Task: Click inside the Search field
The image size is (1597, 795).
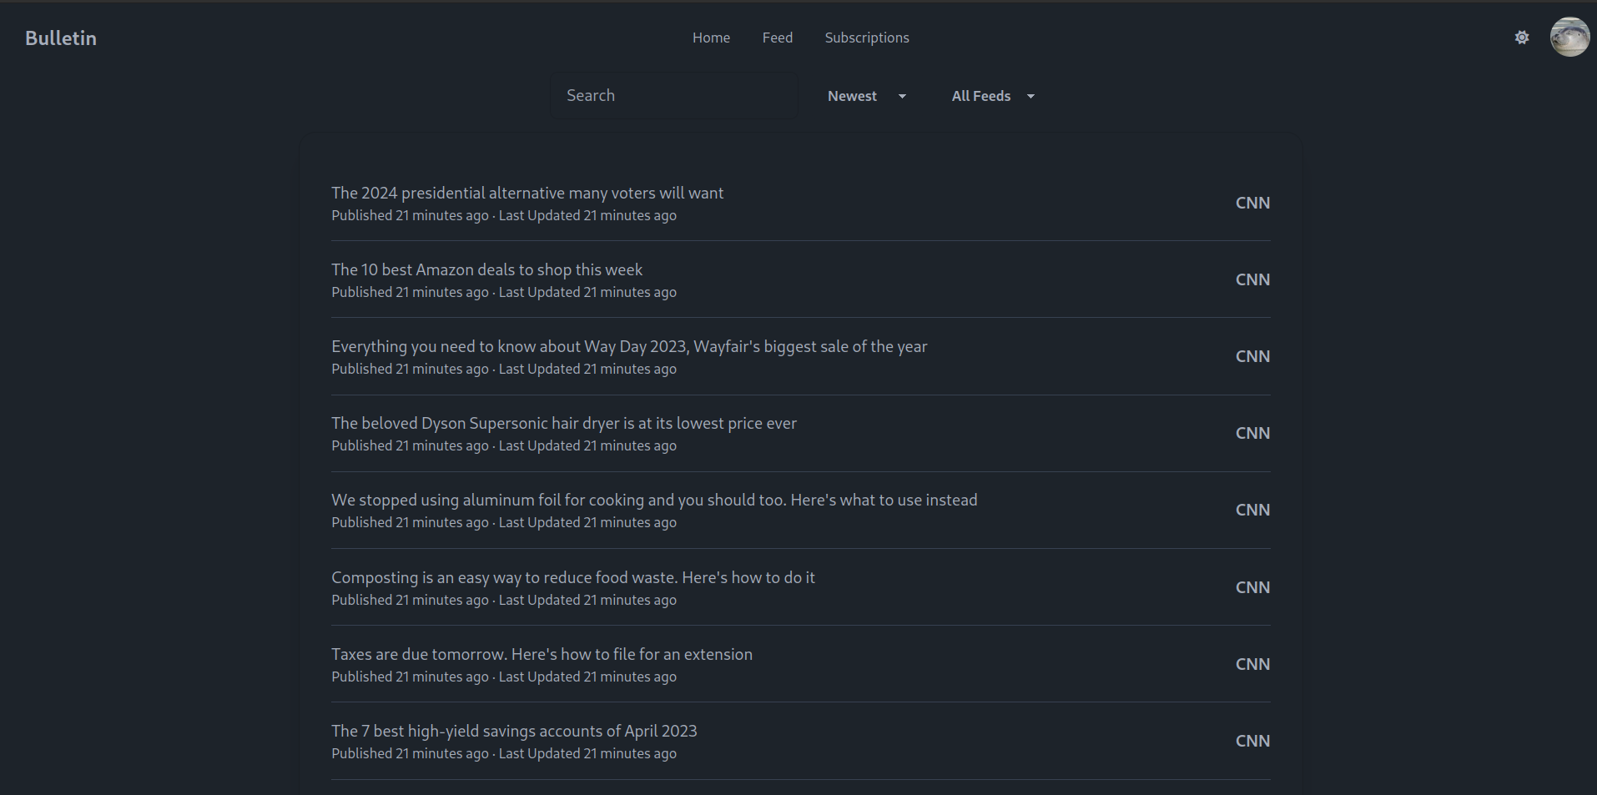Action: (x=673, y=94)
